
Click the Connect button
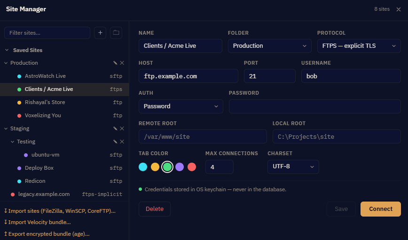point(380,209)
